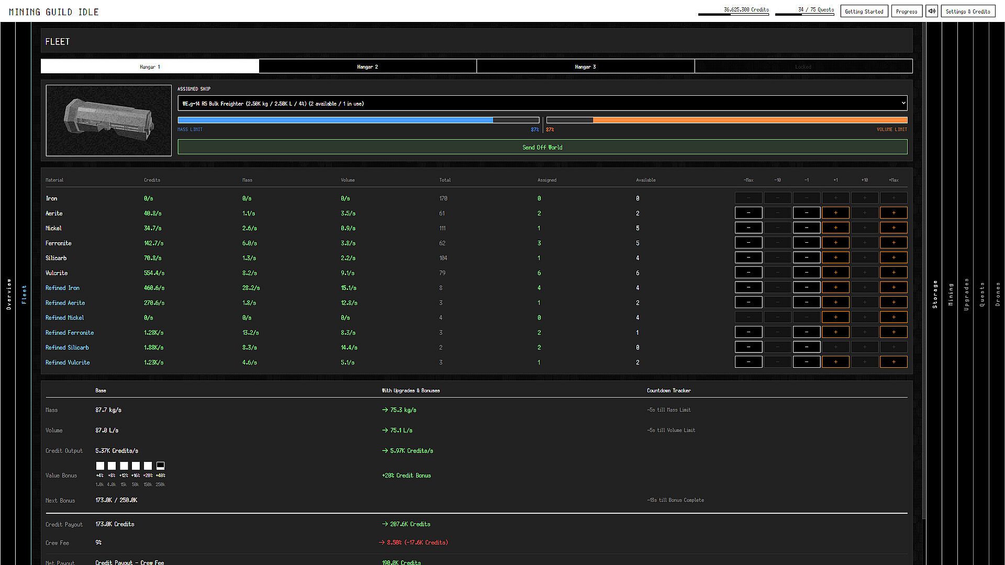The image size is (1005, 565).
Task: Remove one Refined Silicarb from cargo
Action: 807,347
